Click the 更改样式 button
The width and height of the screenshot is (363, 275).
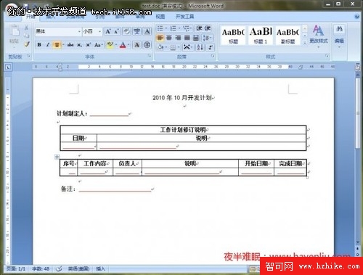coord(319,35)
